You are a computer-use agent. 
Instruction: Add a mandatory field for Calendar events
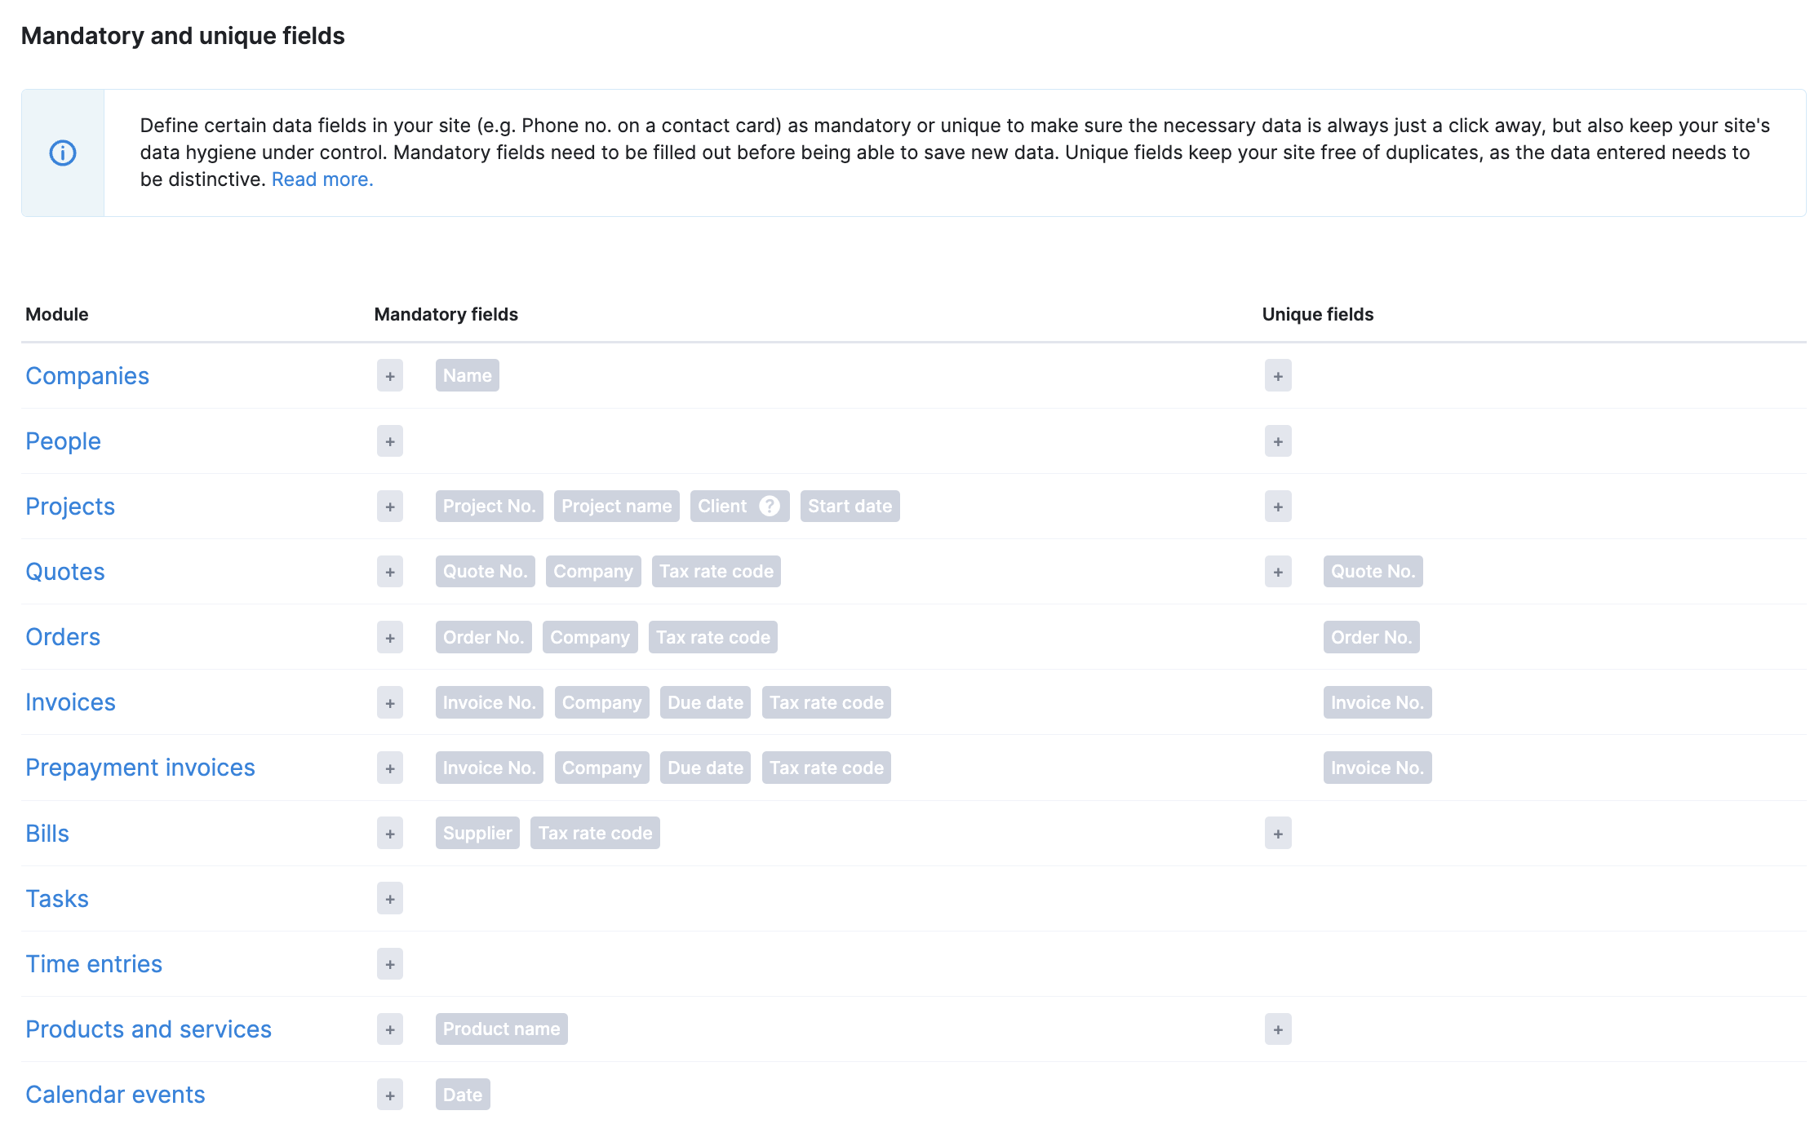point(390,1095)
